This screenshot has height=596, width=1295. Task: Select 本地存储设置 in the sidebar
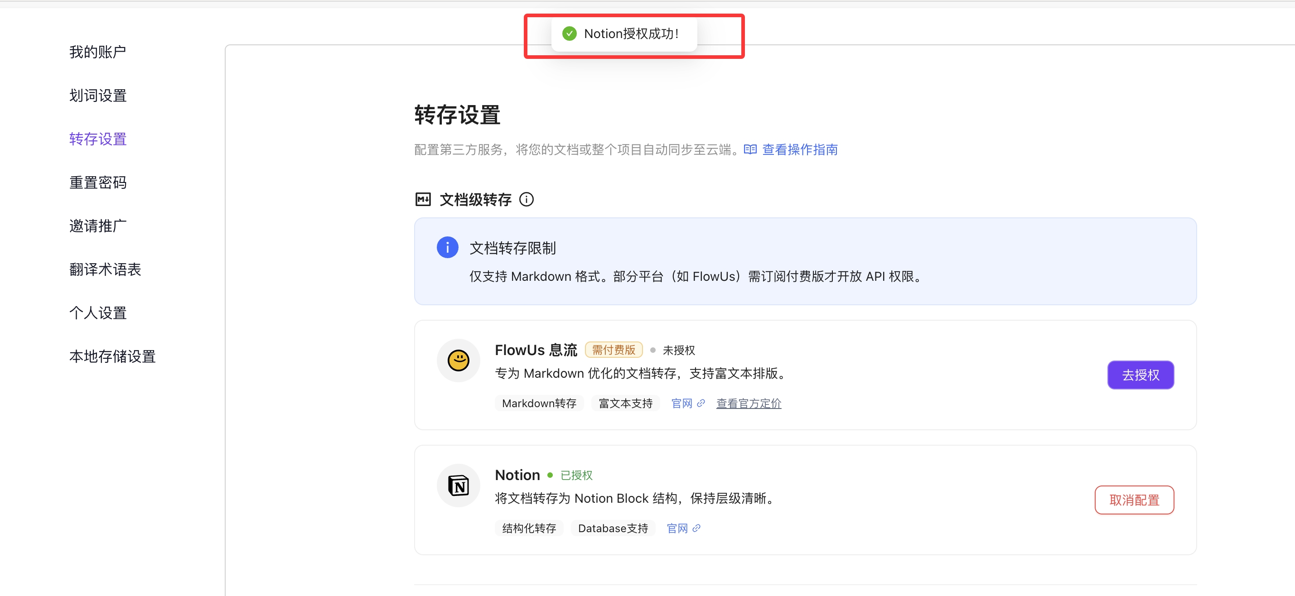pos(112,356)
